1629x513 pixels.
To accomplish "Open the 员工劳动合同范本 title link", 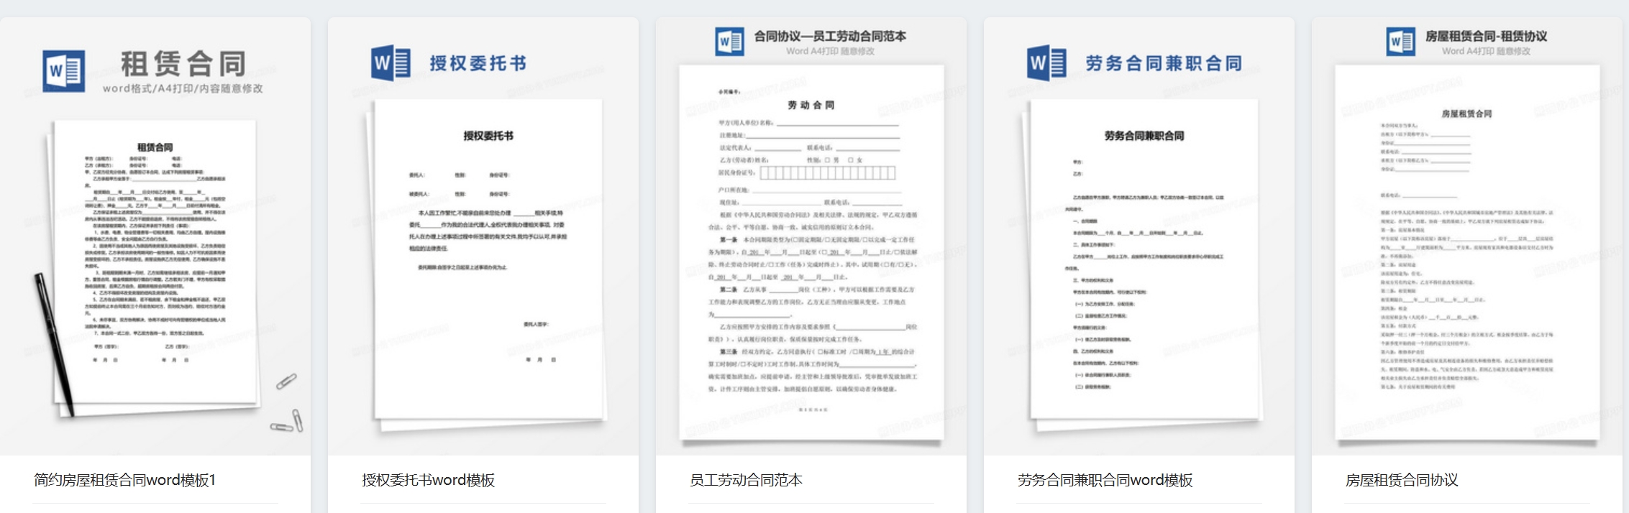I will click(746, 480).
